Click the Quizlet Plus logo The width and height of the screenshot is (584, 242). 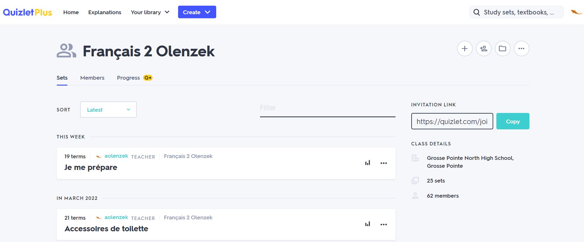coord(27,12)
